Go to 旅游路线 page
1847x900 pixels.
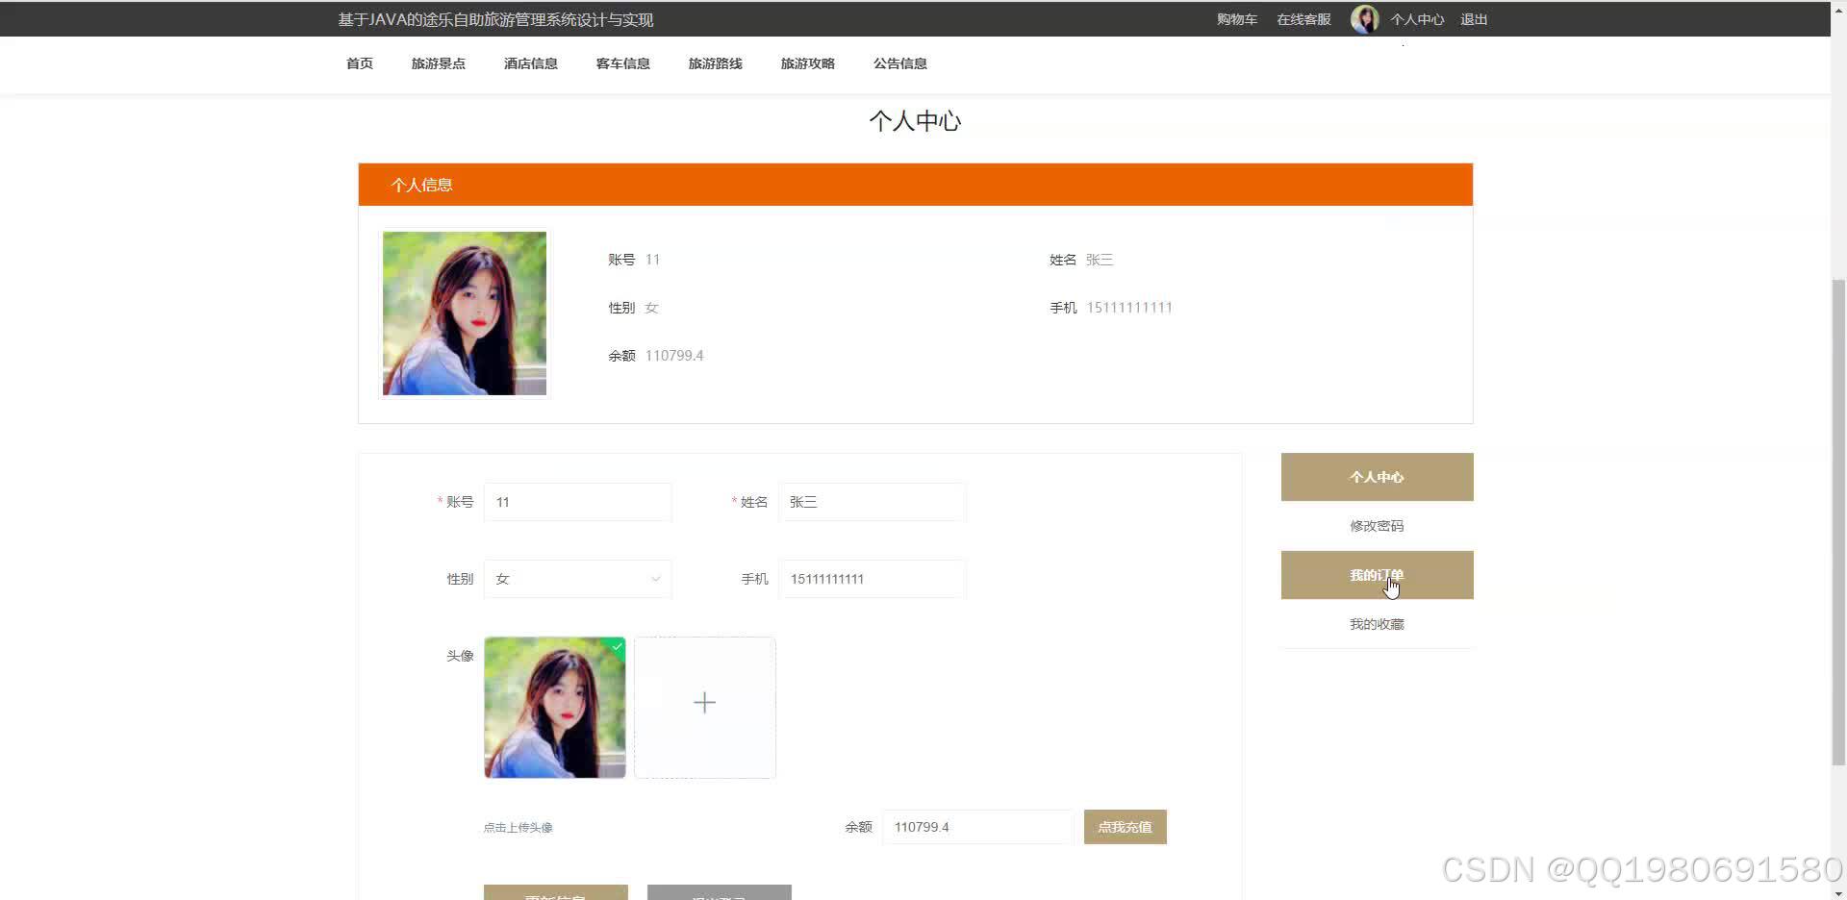[715, 63]
